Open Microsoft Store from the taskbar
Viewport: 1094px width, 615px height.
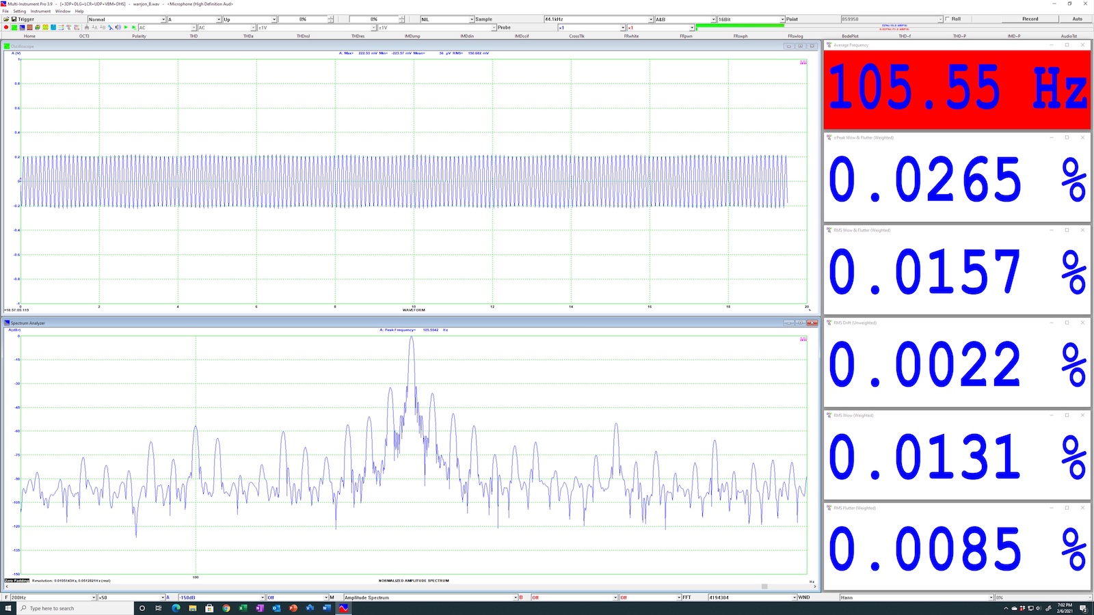point(209,608)
